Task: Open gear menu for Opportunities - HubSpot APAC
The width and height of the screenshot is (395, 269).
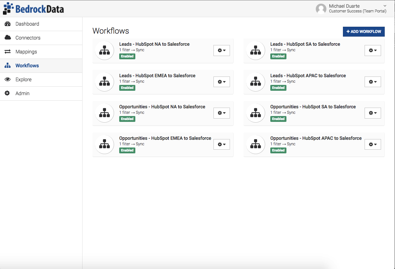Action: [373, 144]
